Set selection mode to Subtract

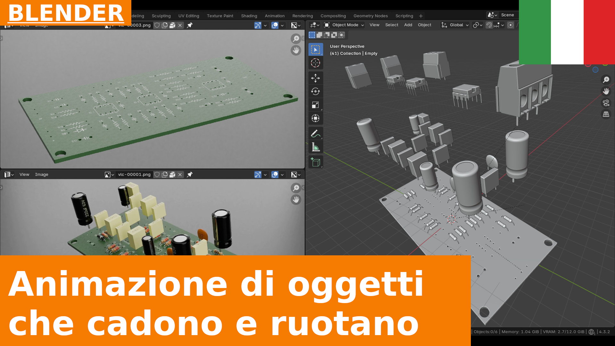[x=327, y=35]
